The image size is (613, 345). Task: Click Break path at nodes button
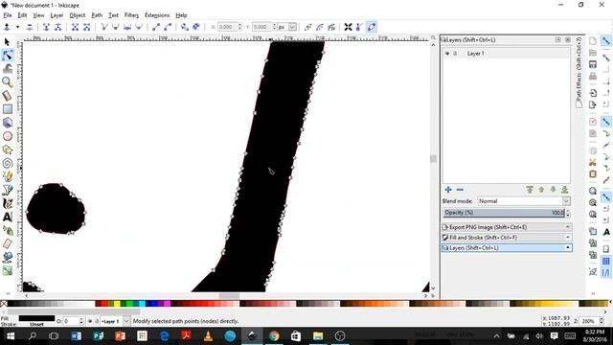(57, 27)
